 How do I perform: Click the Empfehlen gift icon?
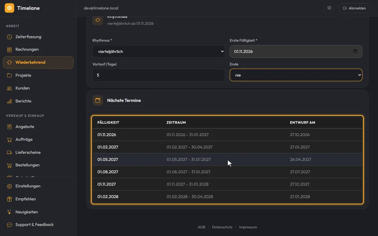[9, 199]
